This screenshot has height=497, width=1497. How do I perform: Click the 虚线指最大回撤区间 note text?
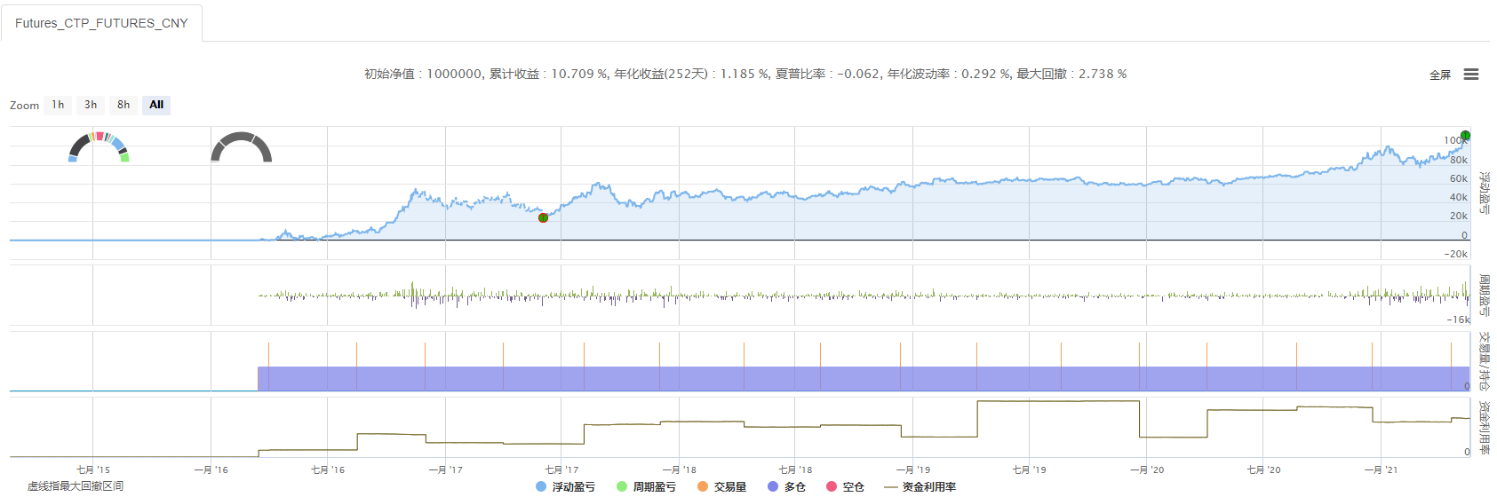tap(76, 485)
